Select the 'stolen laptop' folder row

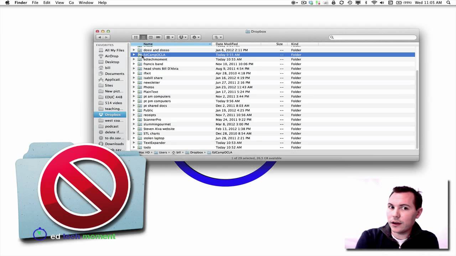(273, 138)
